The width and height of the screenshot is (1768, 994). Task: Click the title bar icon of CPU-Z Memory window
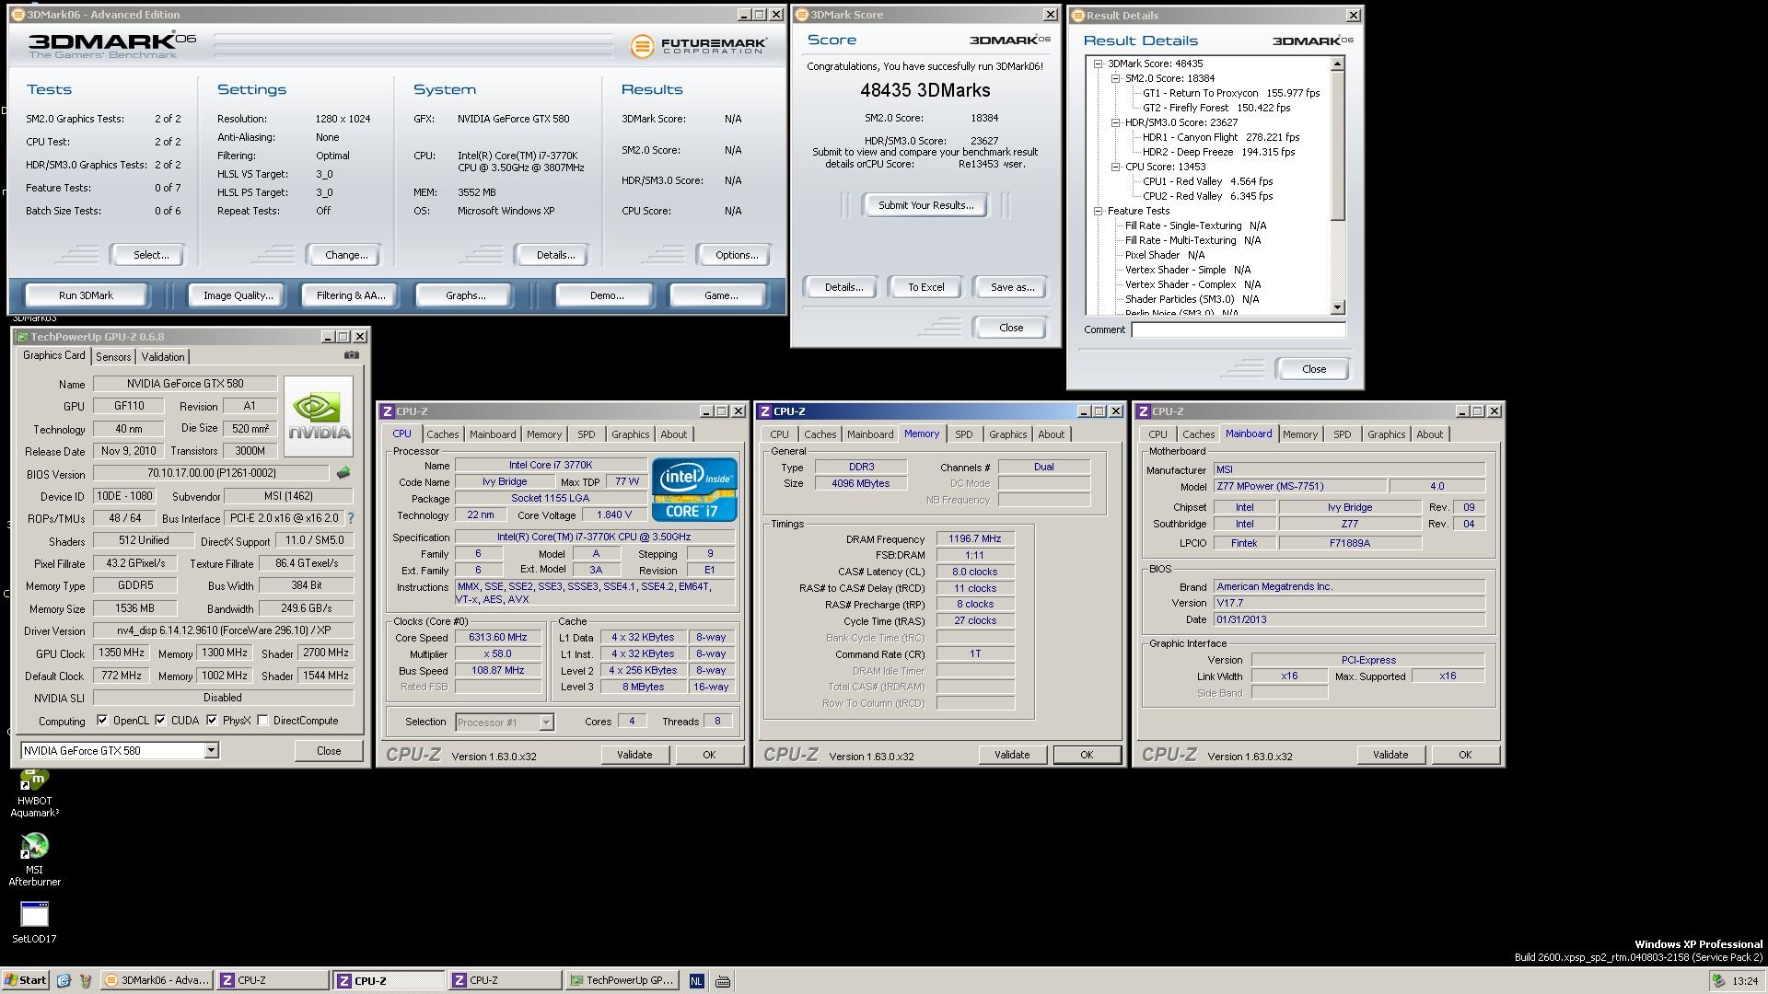tap(765, 411)
